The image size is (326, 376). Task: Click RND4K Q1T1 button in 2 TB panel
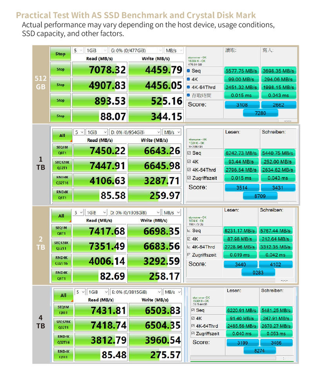coord(61,276)
